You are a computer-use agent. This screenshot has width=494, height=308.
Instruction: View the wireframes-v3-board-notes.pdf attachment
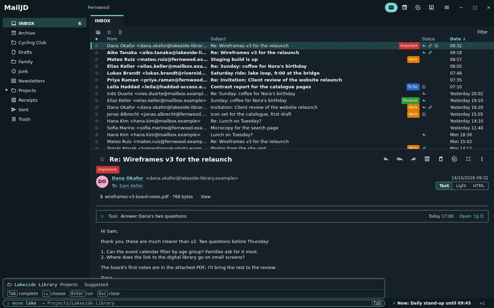(205, 197)
